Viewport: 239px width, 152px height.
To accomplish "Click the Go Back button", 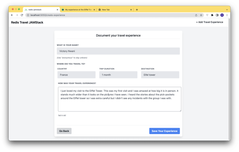I will coord(64,131).
